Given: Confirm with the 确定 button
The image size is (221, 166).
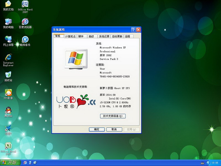Looking at the screenshot, I should click(x=97, y=129).
